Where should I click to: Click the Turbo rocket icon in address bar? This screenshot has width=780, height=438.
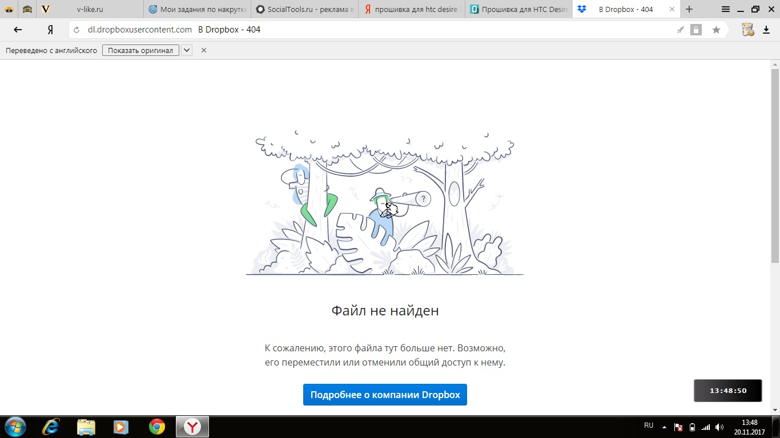tap(680, 30)
